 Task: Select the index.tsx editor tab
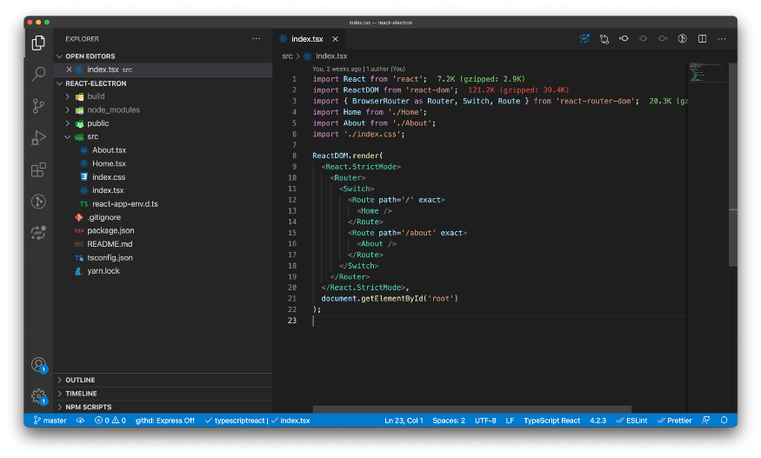point(309,39)
